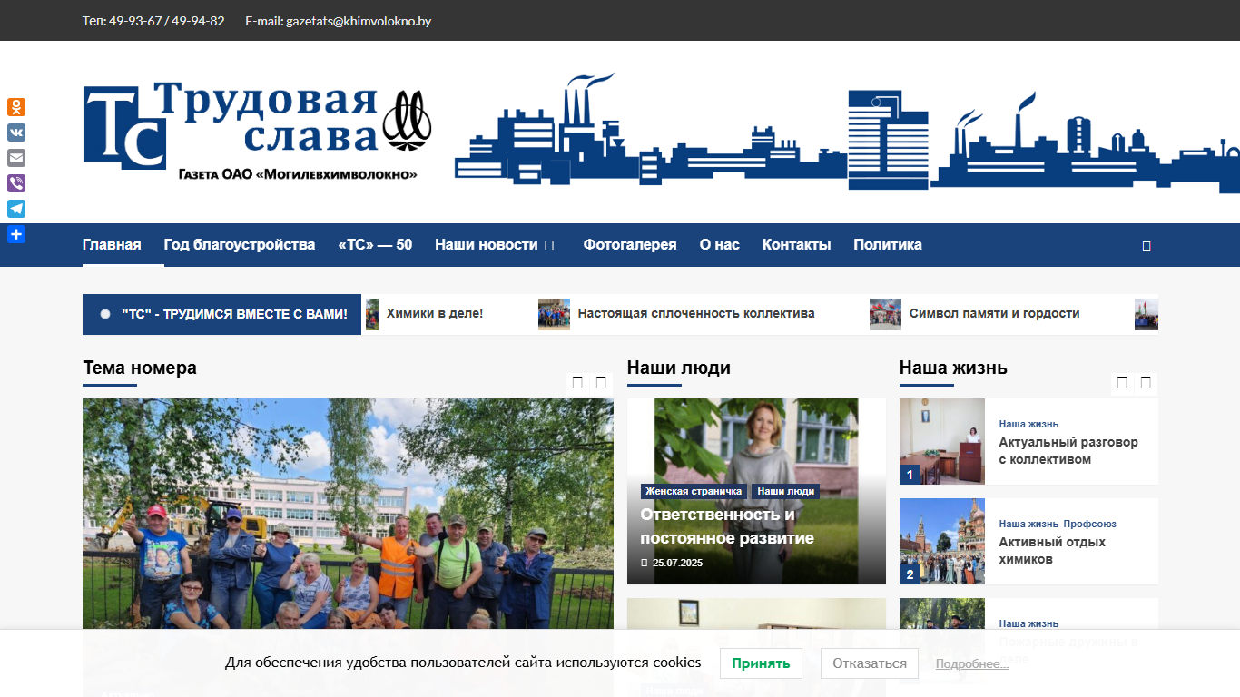
Task: Previous slide arrow in Тема номера
Action: click(577, 382)
